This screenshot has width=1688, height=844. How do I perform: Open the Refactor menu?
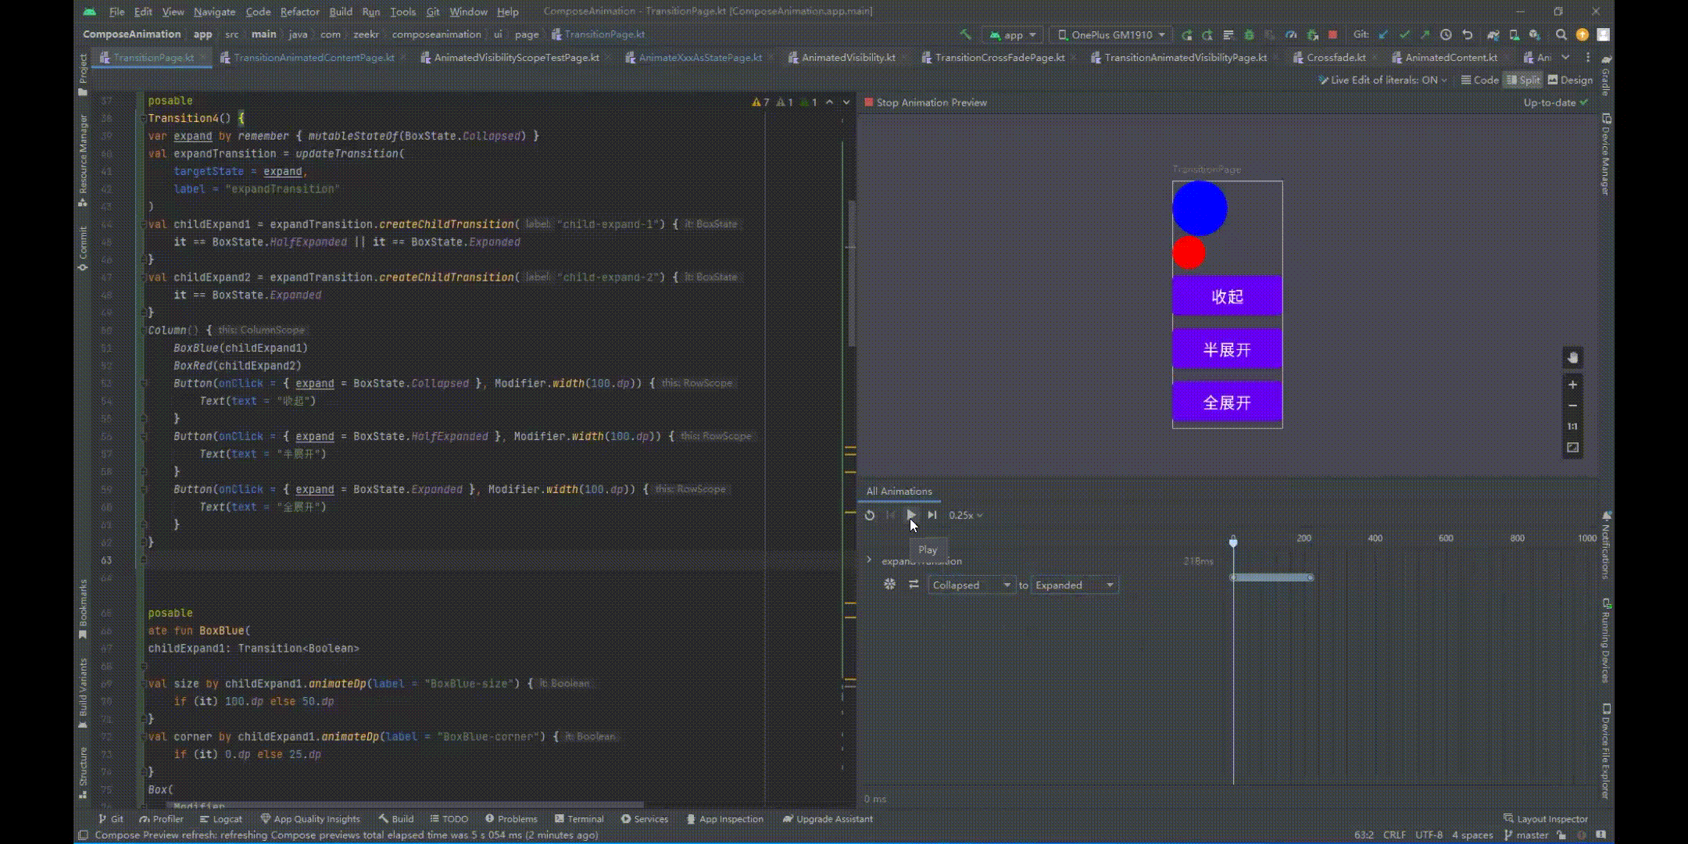click(299, 12)
